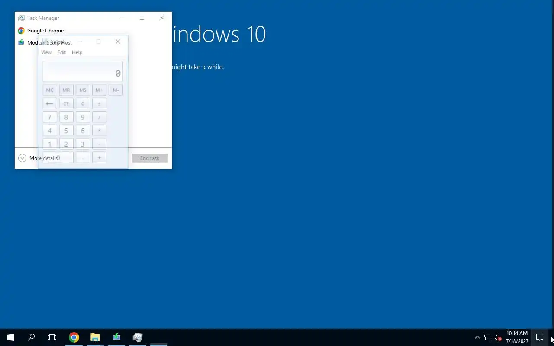Open the Calculator Edit menu
The width and height of the screenshot is (554, 346).
pos(62,52)
